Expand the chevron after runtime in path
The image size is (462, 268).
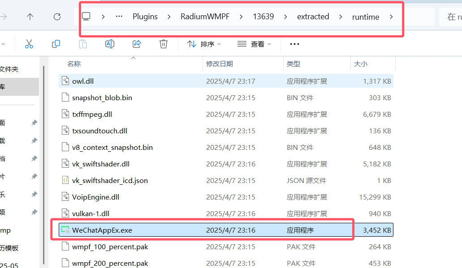pos(391,17)
